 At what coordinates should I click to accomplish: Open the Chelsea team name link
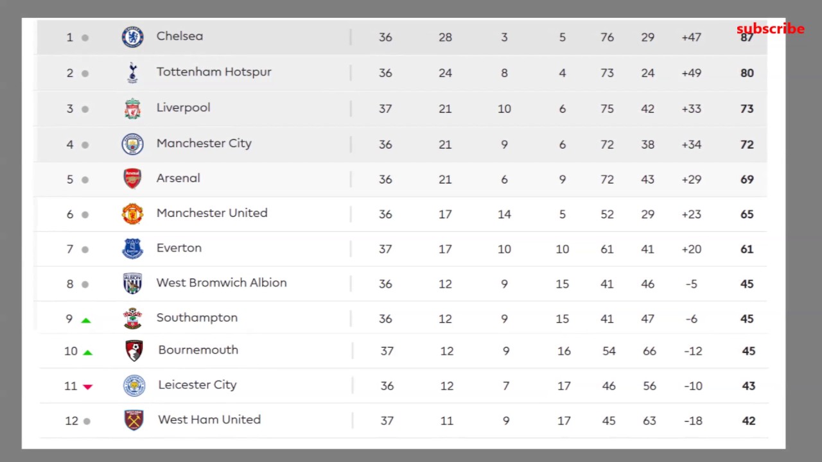[180, 36]
